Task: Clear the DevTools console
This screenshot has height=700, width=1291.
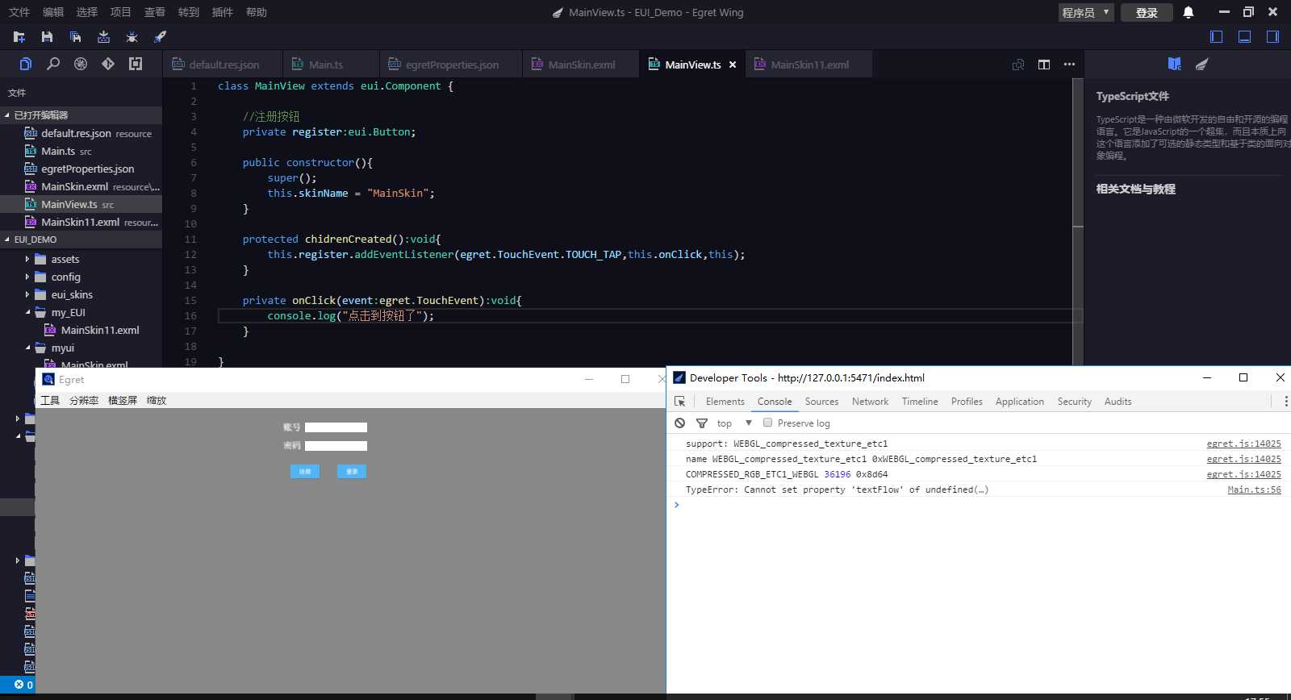Action: pos(680,423)
